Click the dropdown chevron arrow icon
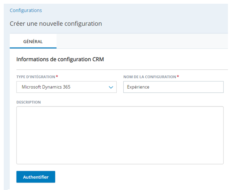This screenshot has height=190, width=232. [111, 87]
